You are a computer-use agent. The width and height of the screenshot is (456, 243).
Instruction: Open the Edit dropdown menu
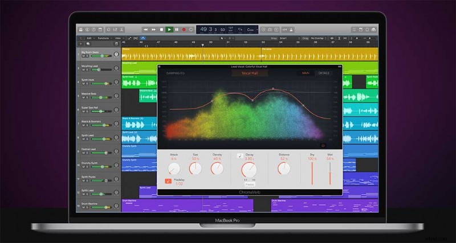point(89,38)
